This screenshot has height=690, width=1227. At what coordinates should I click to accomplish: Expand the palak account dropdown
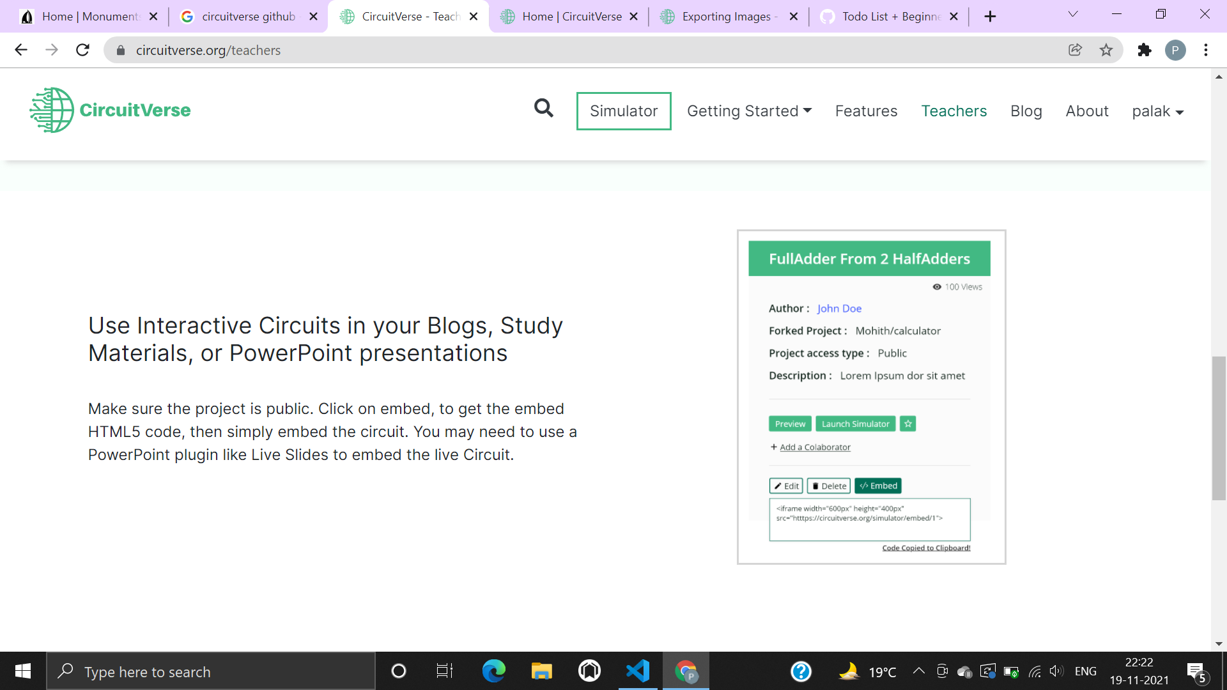click(1158, 111)
